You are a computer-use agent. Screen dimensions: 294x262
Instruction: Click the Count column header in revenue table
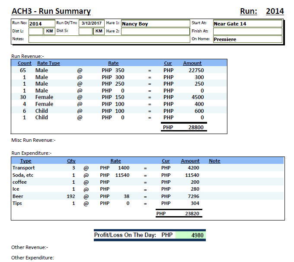(25, 63)
